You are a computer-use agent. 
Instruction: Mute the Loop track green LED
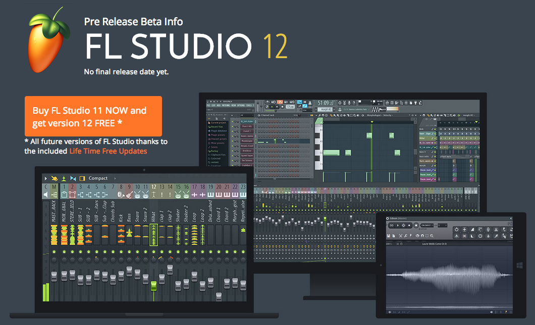[194, 252]
